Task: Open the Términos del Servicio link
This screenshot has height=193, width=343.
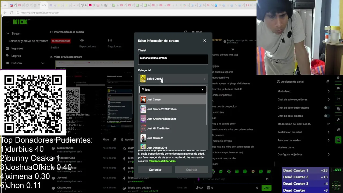Action: 162,161
